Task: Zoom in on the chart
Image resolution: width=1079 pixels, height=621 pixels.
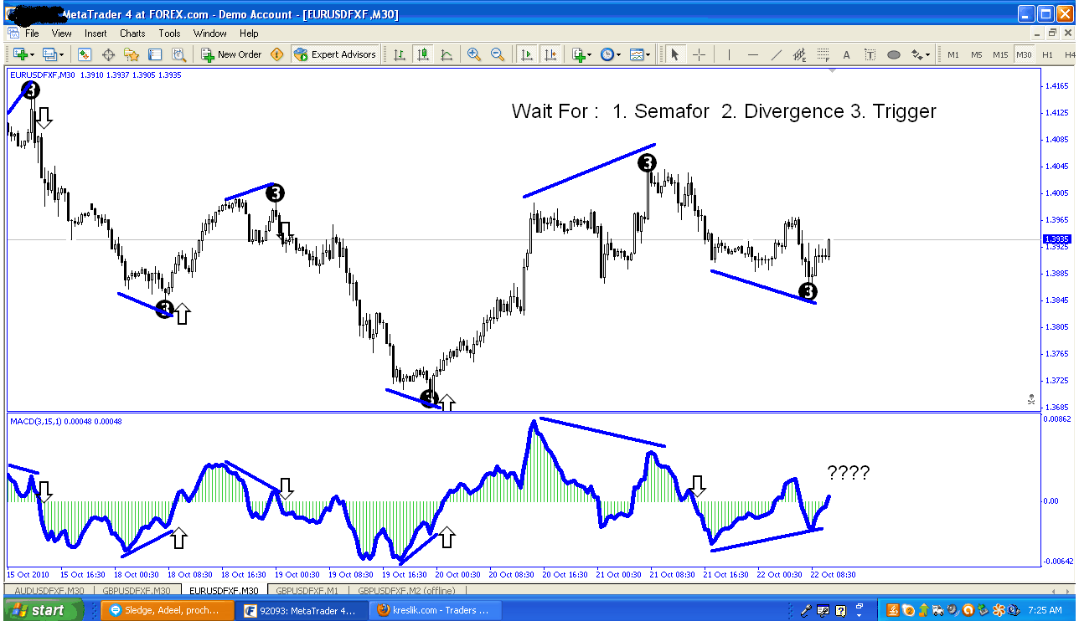Action: (473, 54)
